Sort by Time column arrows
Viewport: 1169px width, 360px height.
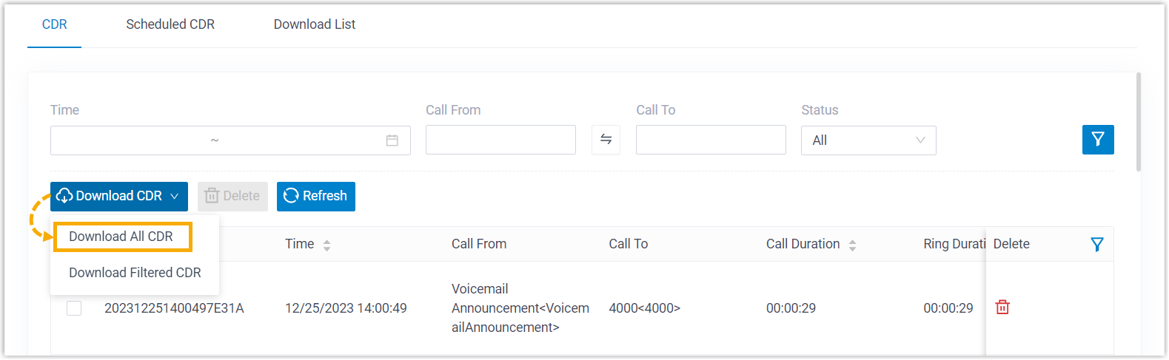[x=326, y=245]
